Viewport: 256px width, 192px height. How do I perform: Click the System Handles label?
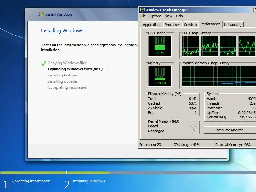tap(213, 99)
